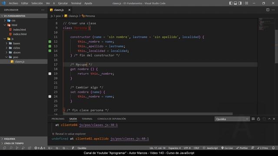Viewport: 278px width, 156px height.
Task: Click Lín. 17, col. 14 status item
Action: [157, 148]
